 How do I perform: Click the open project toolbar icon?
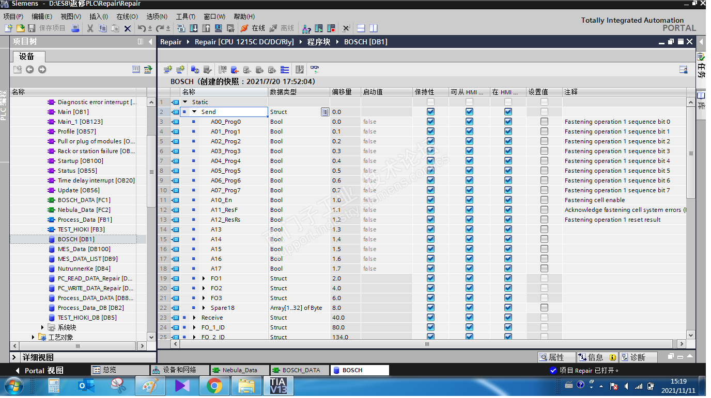21,28
